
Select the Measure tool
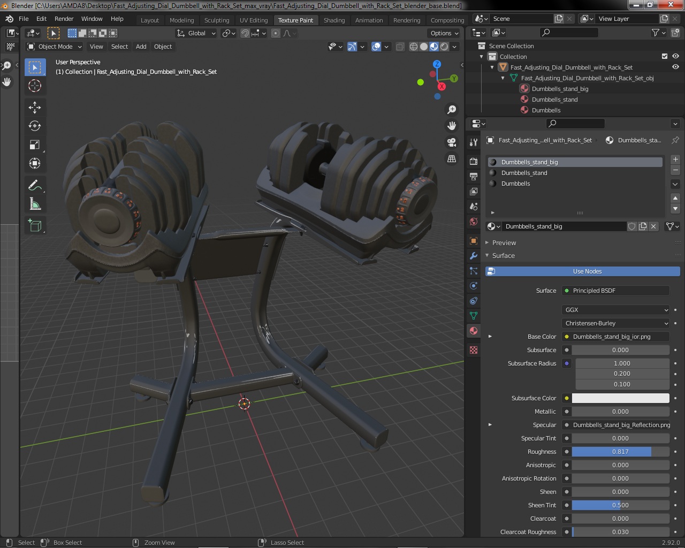pyautogui.click(x=35, y=204)
